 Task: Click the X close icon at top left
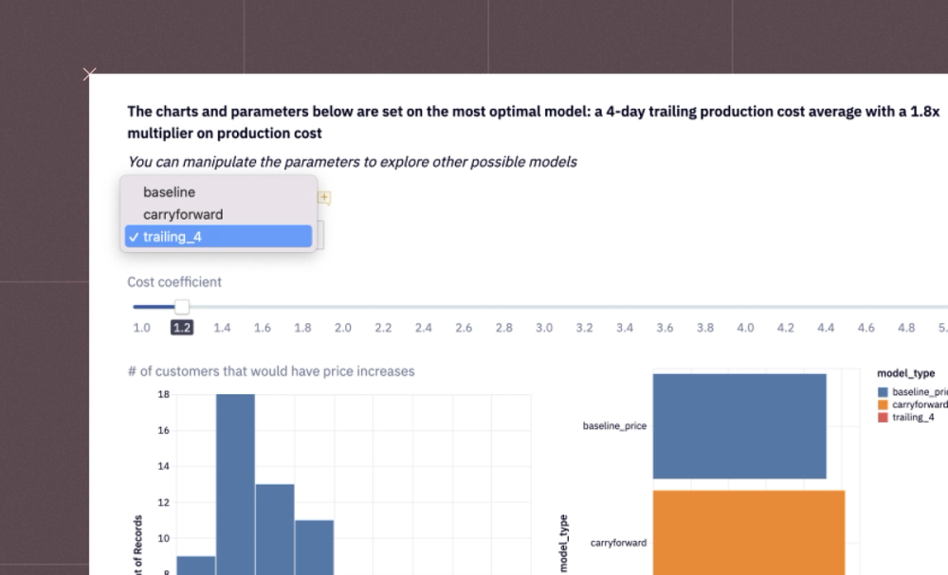click(90, 74)
